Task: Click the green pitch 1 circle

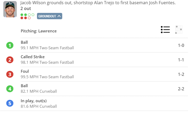Action: (10, 45)
